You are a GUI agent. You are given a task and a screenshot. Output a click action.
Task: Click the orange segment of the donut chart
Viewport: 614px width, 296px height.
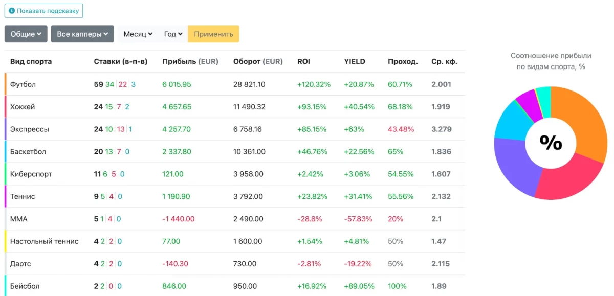[x=583, y=123]
